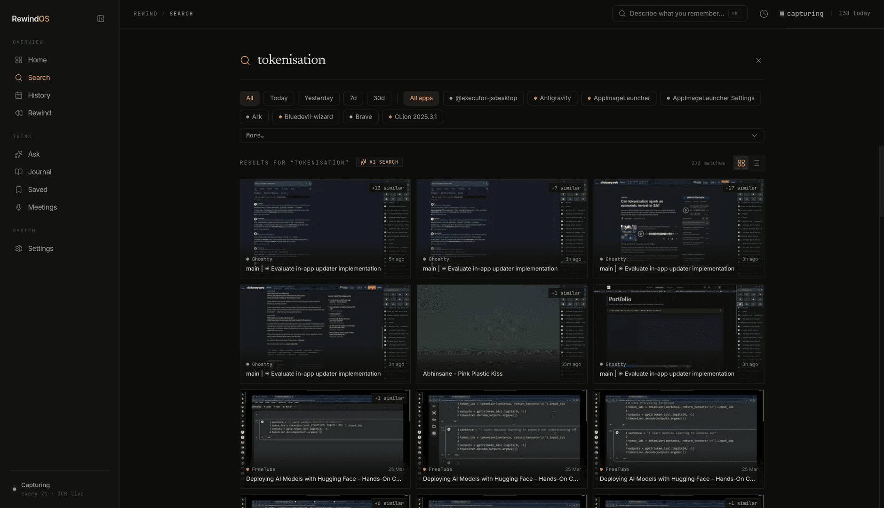Select the All apps filter

tap(421, 98)
